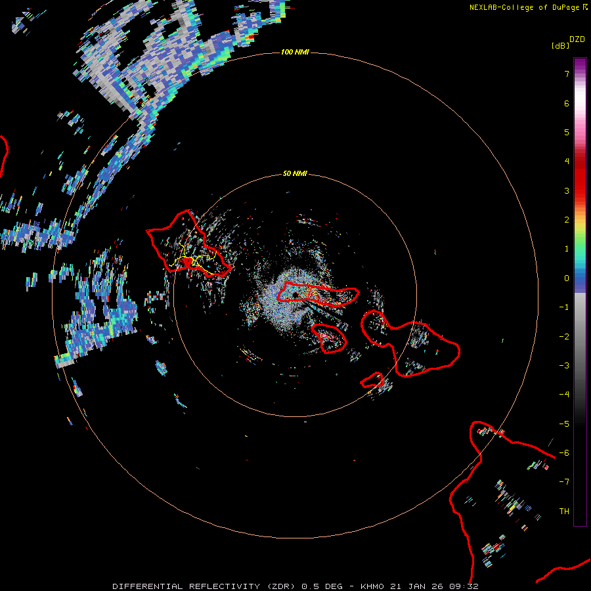Click the 2 value on the color scale
Screen dimensions: 591x591
point(567,220)
